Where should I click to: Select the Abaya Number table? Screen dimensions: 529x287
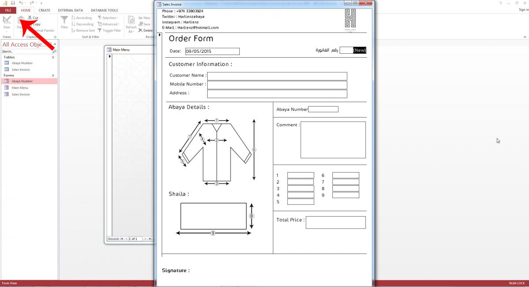(29, 63)
